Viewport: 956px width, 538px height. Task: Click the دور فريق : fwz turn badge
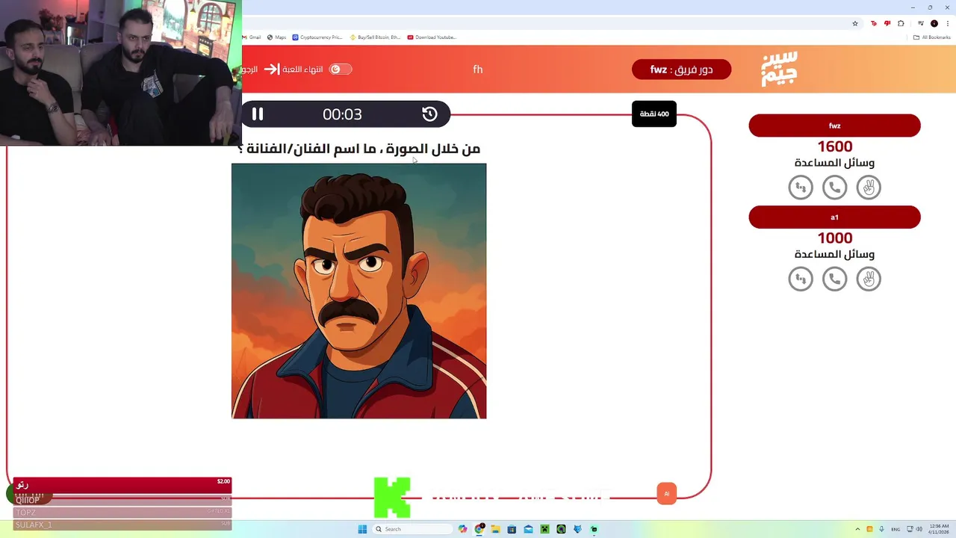681,69
